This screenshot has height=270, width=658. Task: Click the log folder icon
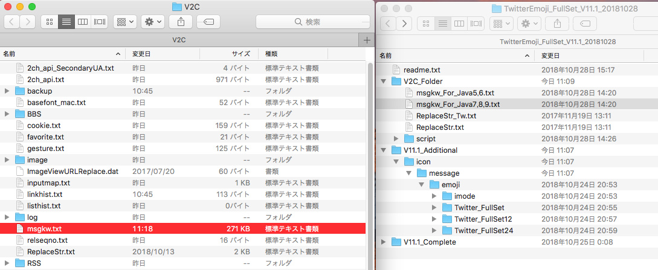[x=20, y=217]
